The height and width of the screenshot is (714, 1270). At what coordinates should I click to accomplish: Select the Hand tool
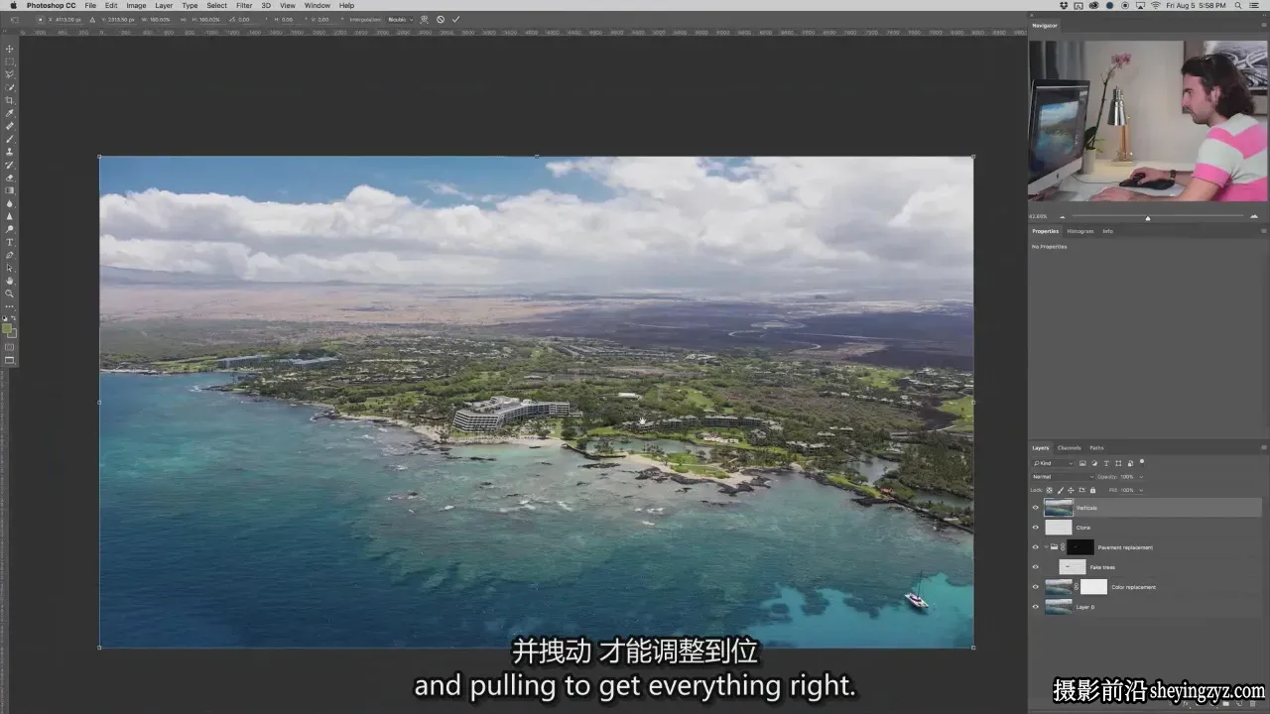tap(10, 281)
